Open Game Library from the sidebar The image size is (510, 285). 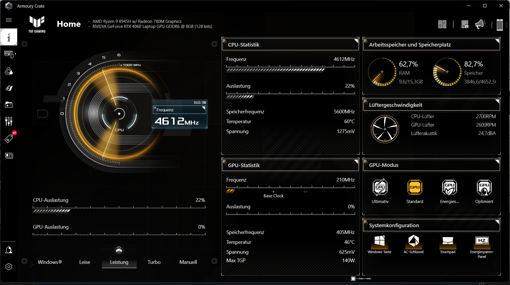pos(9,105)
